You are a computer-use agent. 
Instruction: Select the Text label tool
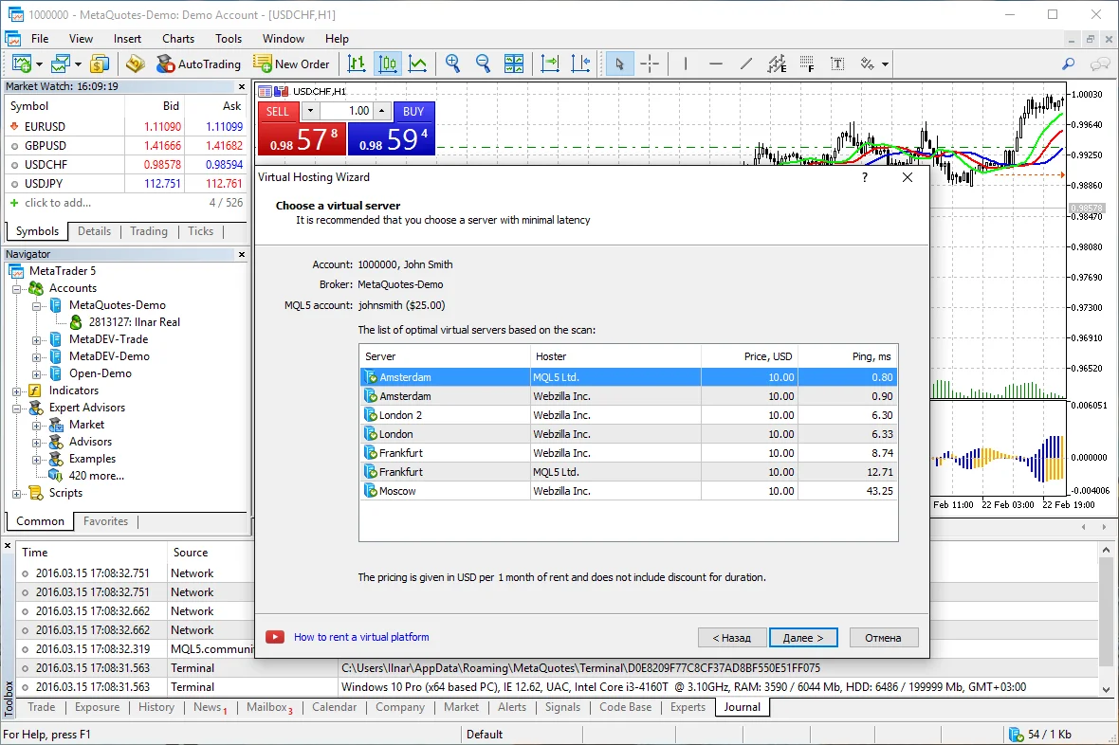837,64
